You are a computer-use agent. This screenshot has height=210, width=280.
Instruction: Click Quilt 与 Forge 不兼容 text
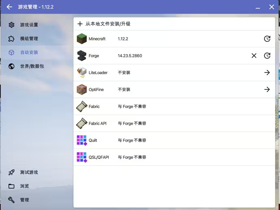point(132,140)
